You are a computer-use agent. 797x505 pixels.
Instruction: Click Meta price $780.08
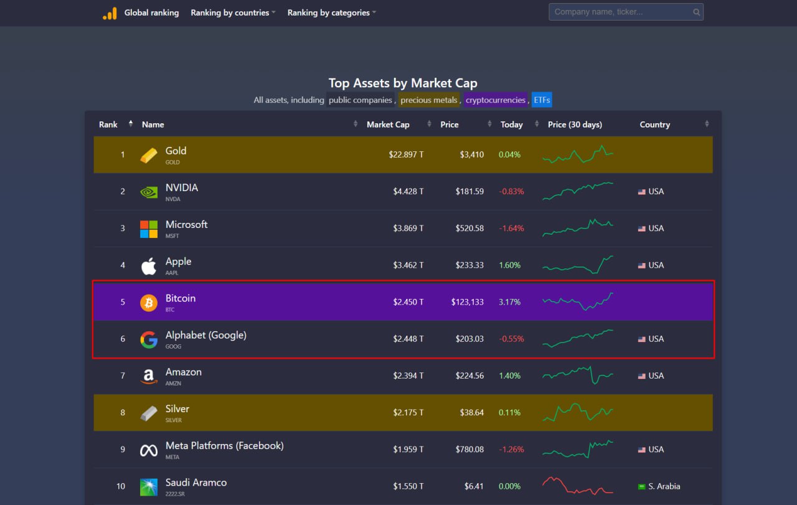(470, 450)
